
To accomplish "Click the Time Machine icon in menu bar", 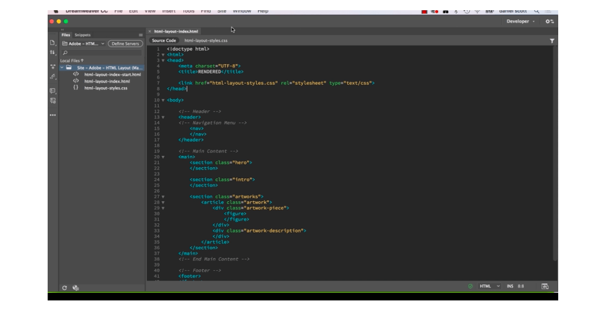I will point(467,11).
